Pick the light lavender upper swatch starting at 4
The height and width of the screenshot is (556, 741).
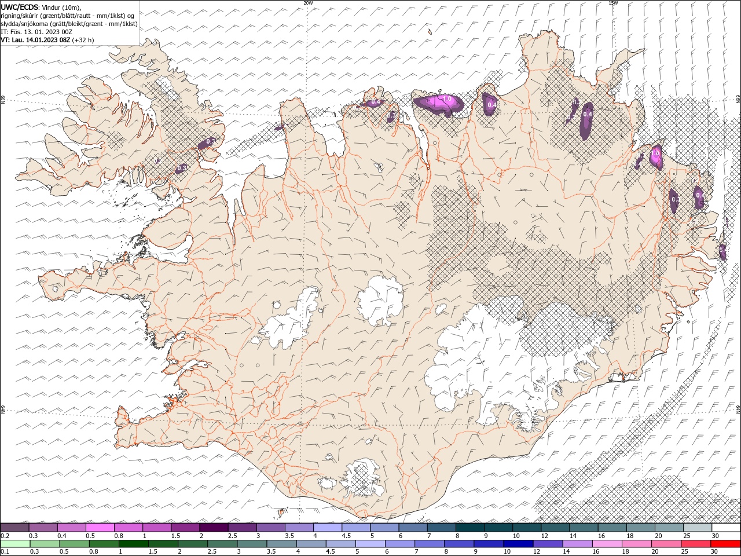click(x=327, y=528)
